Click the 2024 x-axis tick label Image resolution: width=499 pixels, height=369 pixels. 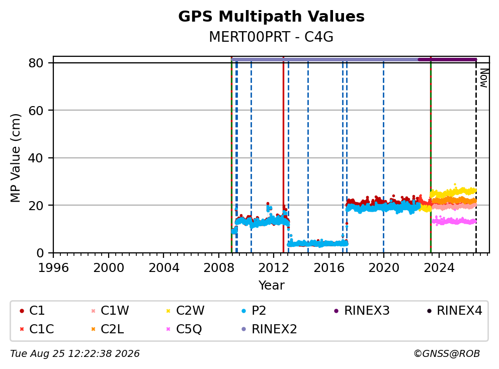point(439,268)
